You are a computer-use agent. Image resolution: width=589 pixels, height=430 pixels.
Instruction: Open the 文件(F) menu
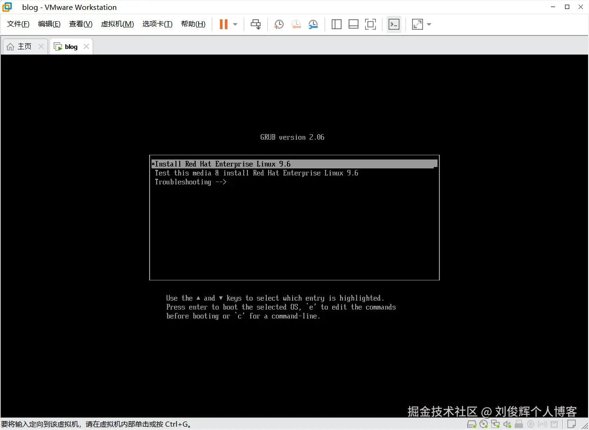pos(18,24)
